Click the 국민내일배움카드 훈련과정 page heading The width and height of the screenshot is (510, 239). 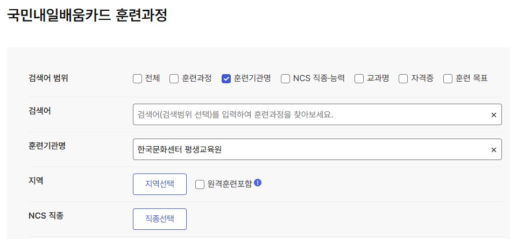pyautogui.click(x=87, y=15)
